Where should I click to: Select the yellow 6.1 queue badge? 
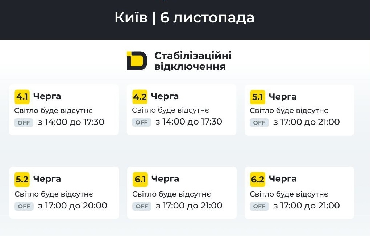pyautogui.click(x=140, y=180)
